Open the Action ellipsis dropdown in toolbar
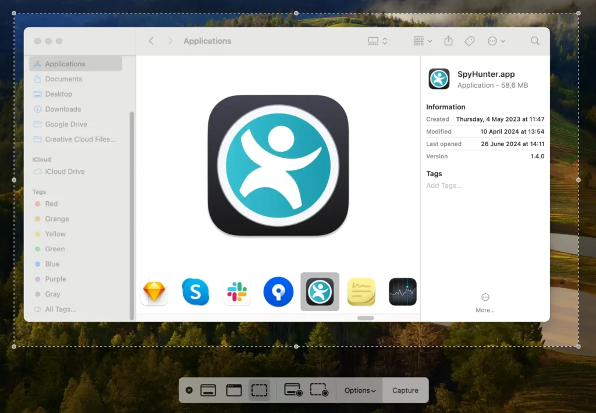Image resolution: width=596 pixels, height=413 pixels. pos(496,41)
